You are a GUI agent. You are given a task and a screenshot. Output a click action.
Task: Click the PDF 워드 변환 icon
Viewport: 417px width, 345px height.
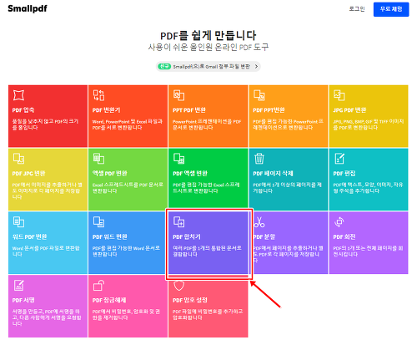98,222
